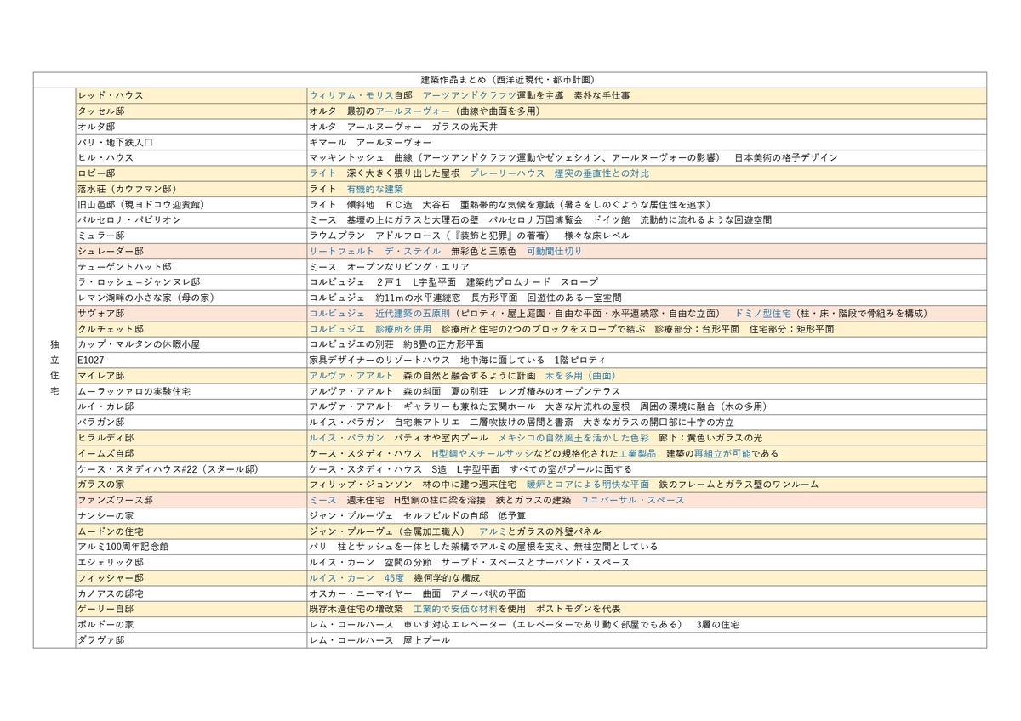
Task: Select the ロビー邸 name cell
Action: (191, 173)
